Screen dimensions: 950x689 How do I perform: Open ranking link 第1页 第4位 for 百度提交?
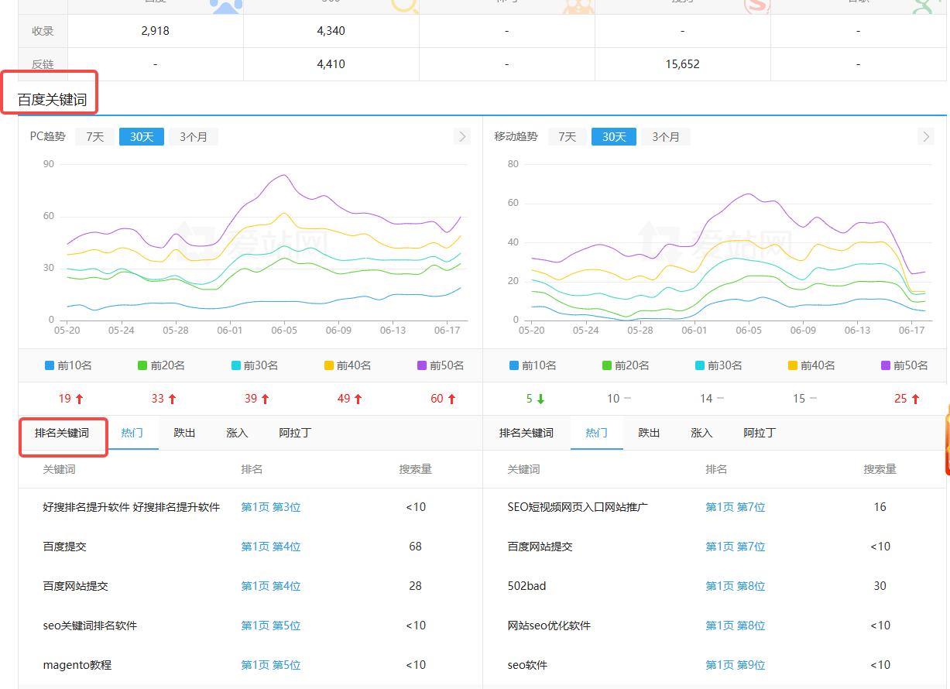coord(269,546)
